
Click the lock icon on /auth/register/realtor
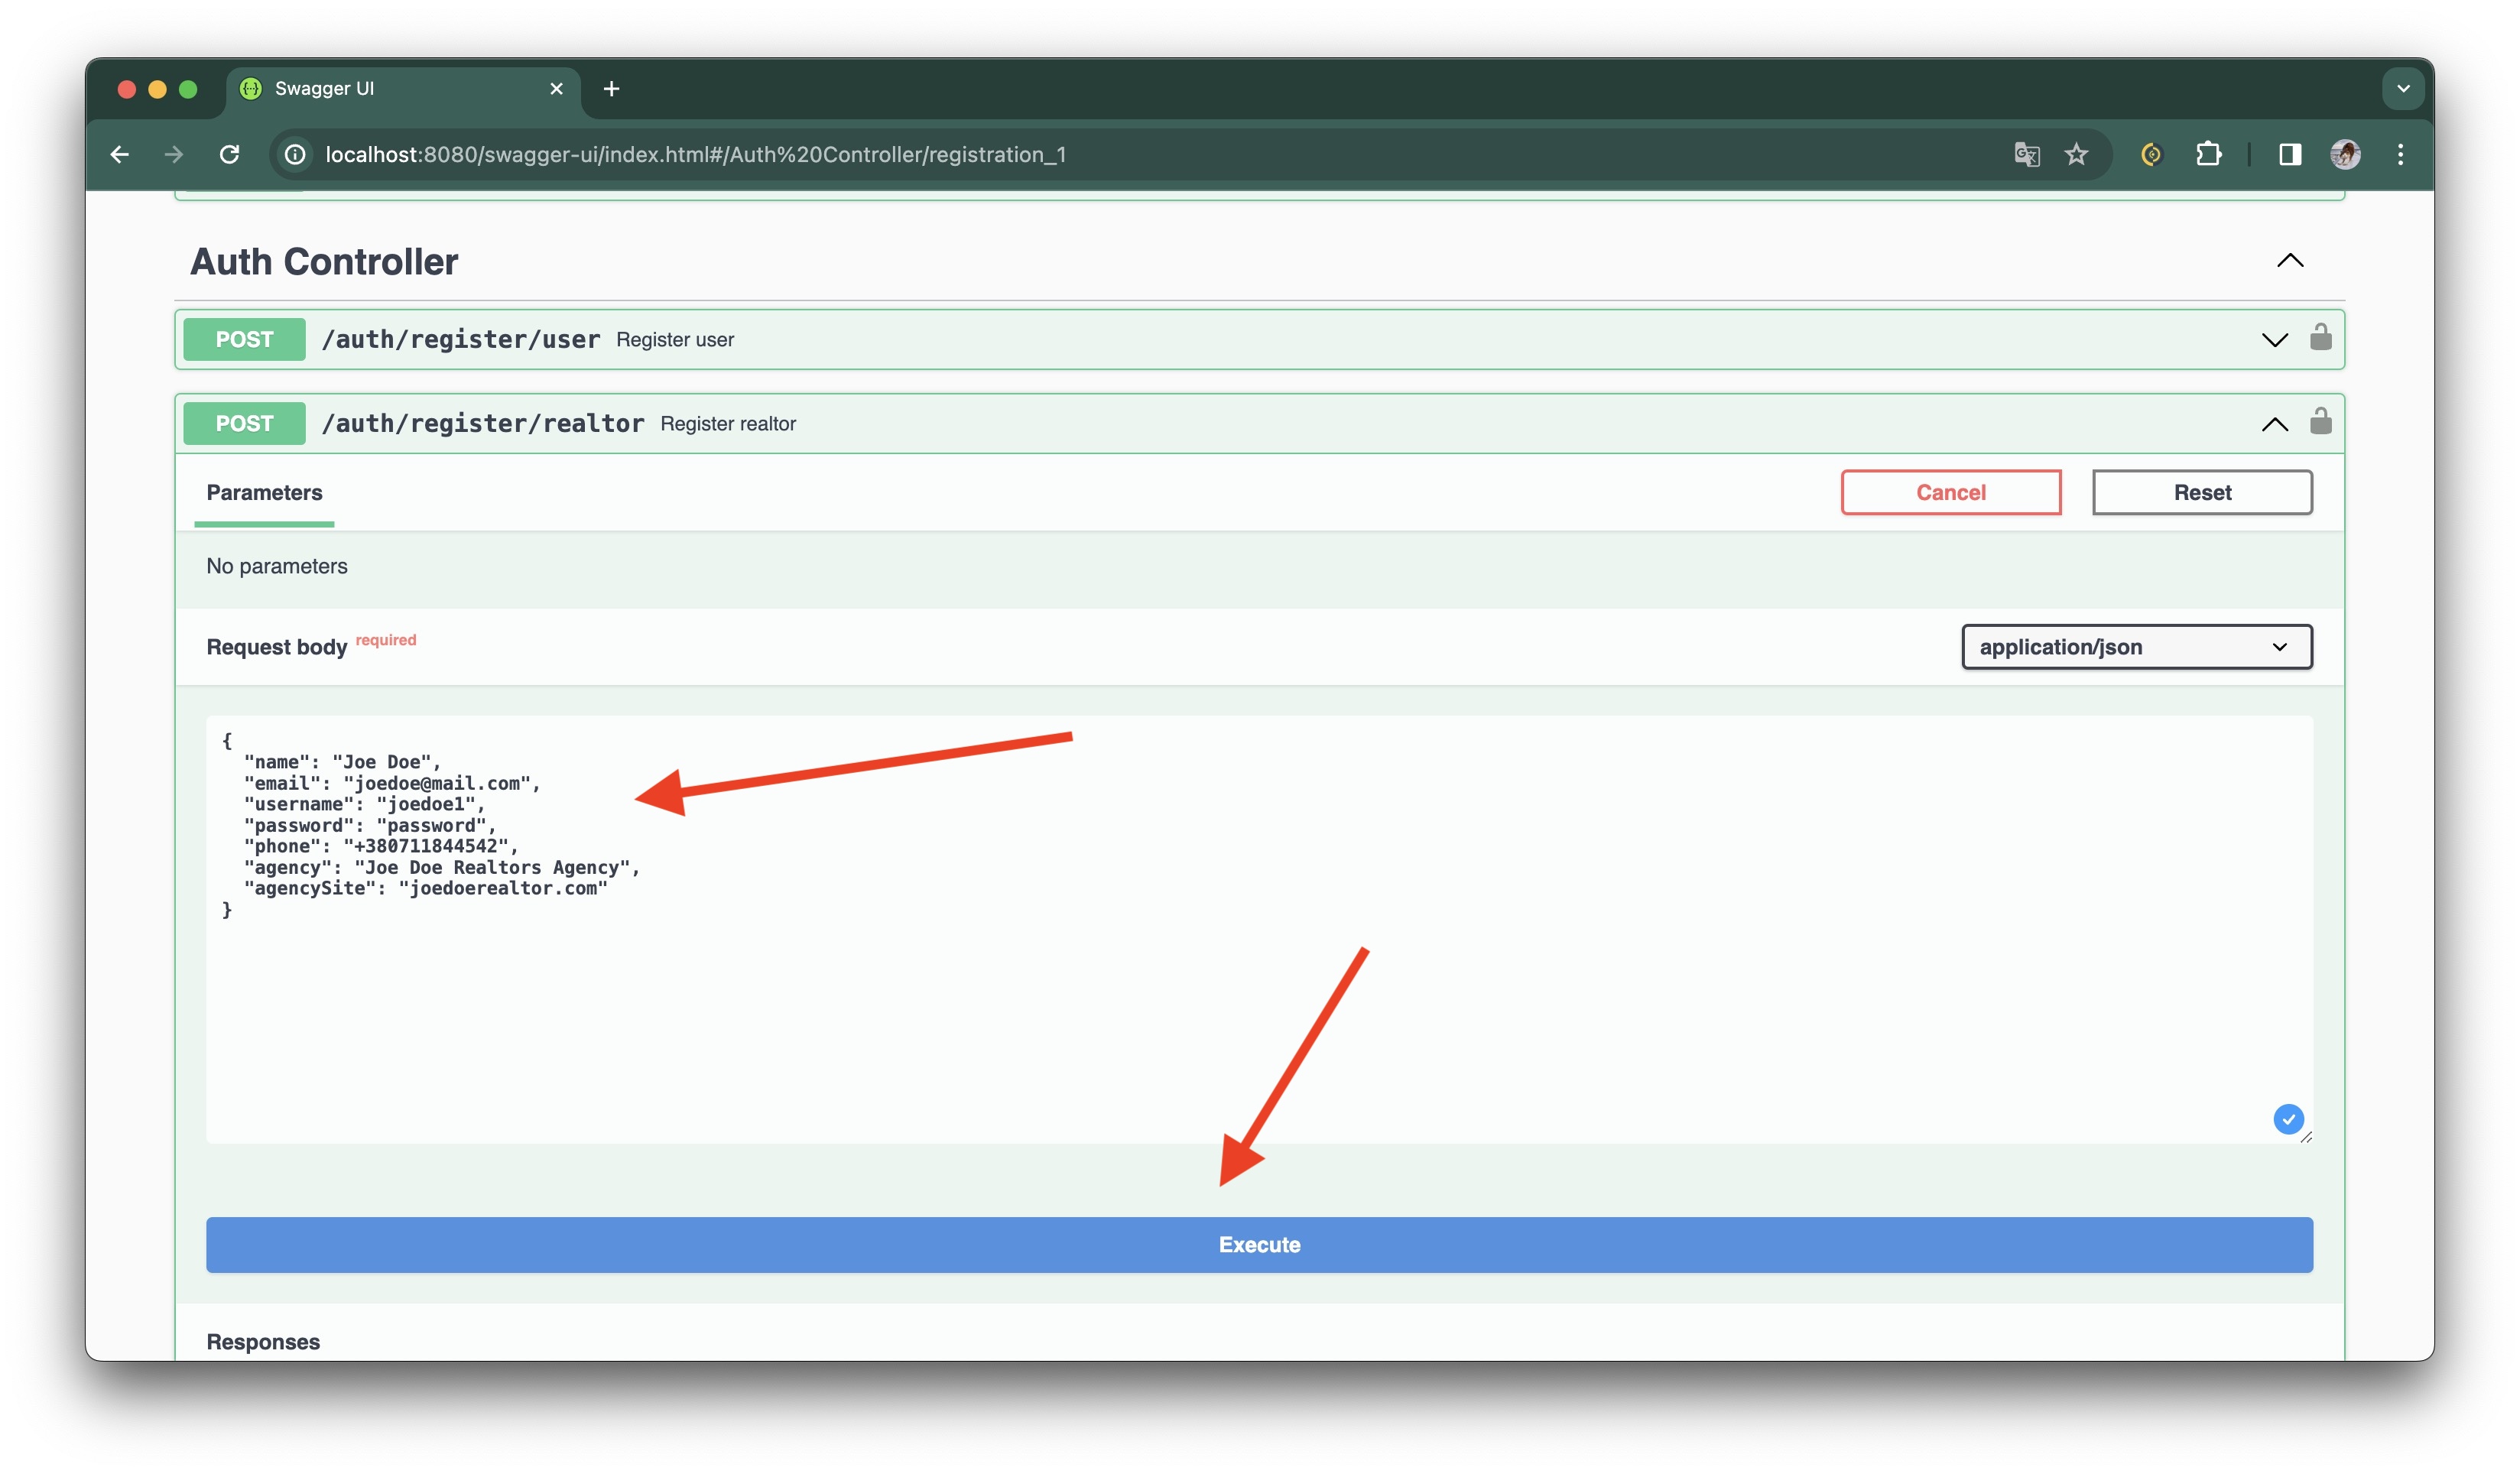point(2320,422)
